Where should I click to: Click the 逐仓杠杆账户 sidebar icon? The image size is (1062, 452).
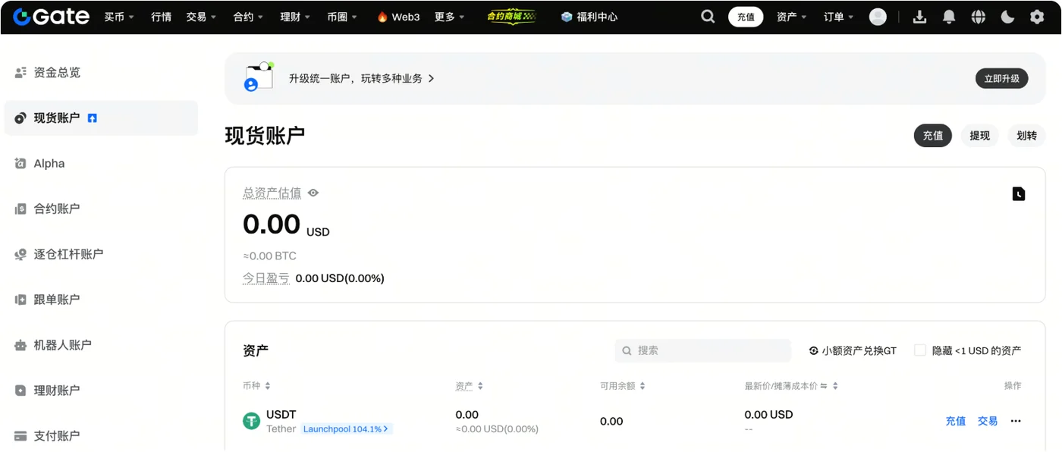tap(20, 255)
